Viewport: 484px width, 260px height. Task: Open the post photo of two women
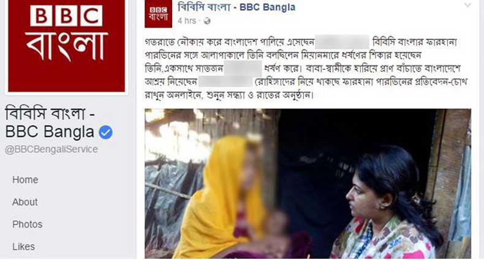tap(308, 184)
